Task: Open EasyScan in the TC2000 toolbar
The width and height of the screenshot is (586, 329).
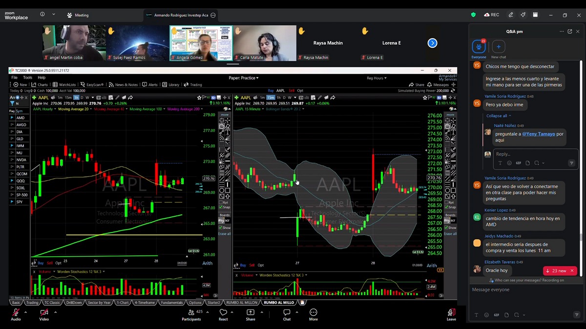Action: click(x=92, y=85)
